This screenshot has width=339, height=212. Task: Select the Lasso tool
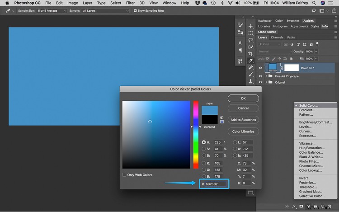pyautogui.click(x=250, y=40)
